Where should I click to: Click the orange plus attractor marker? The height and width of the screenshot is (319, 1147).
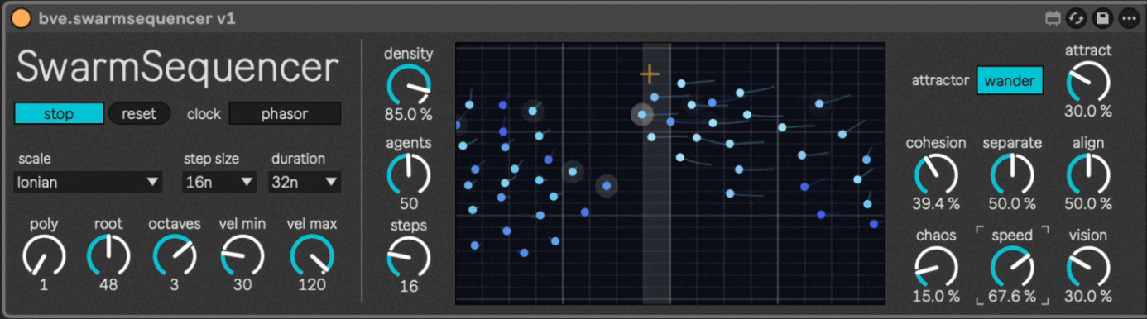(x=650, y=74)
